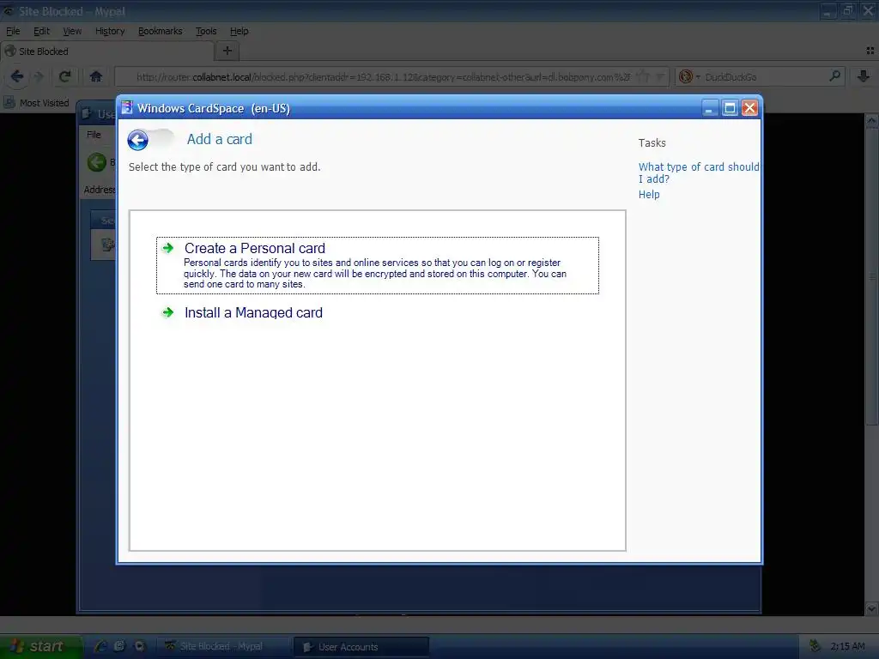Close the Windows CardSpace window

(x=749, y=107)
